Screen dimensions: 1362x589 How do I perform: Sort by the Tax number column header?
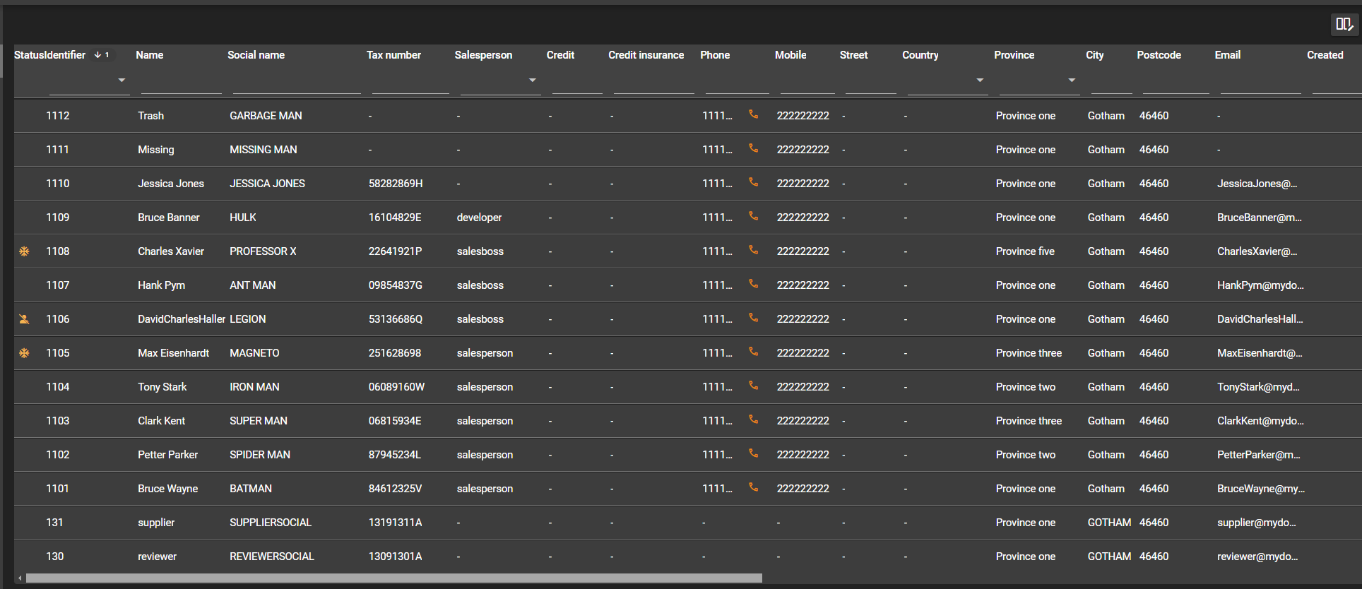tap(393, 55)
